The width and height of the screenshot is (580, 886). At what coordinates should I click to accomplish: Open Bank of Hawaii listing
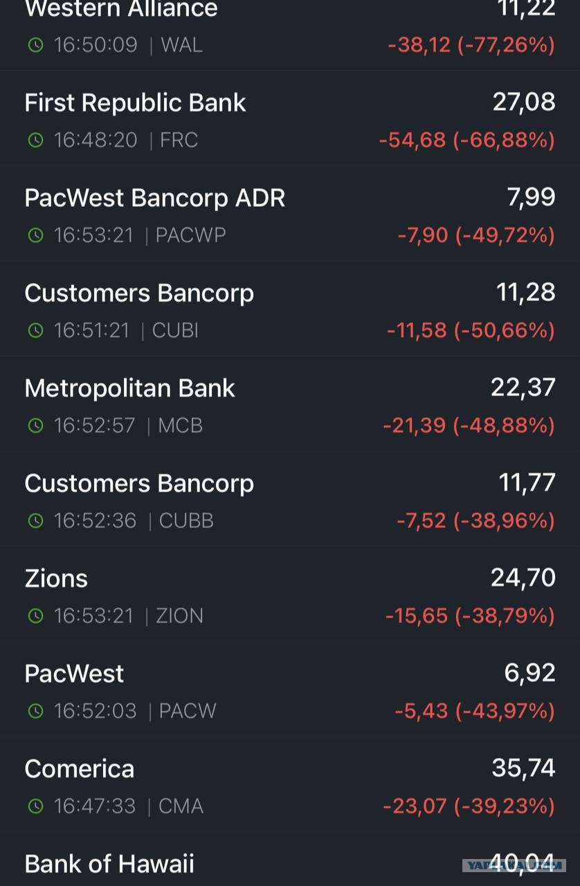(290, 860)
